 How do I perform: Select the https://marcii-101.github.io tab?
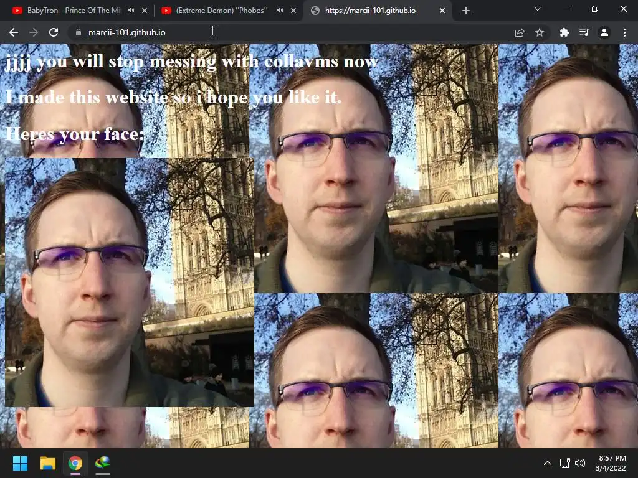coord(370,11)
